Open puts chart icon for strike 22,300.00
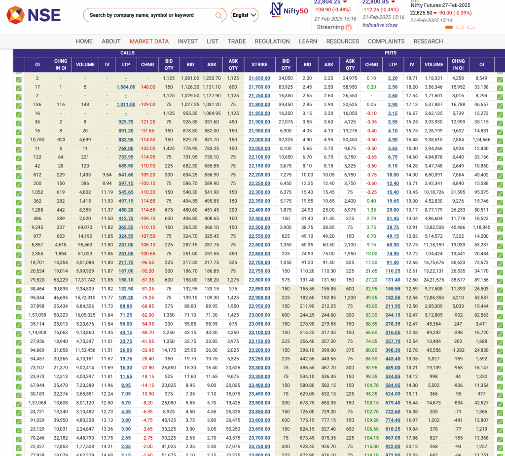Viewport: 505px width, 456px height. tap(500, 193)
